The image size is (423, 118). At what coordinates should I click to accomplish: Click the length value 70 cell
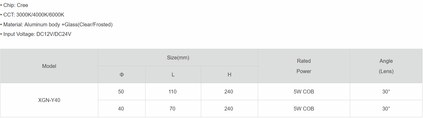(x=172, y=109)
